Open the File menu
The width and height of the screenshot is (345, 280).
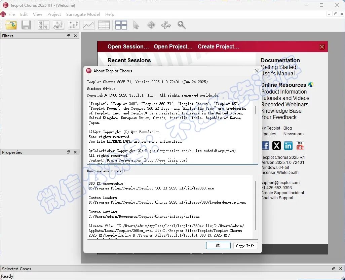click(x=11, y=14)
